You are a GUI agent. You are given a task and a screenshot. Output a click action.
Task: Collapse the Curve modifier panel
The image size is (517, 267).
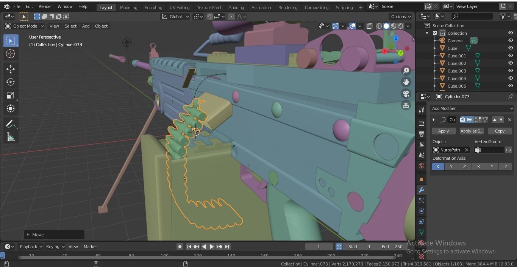pos(434,120)
